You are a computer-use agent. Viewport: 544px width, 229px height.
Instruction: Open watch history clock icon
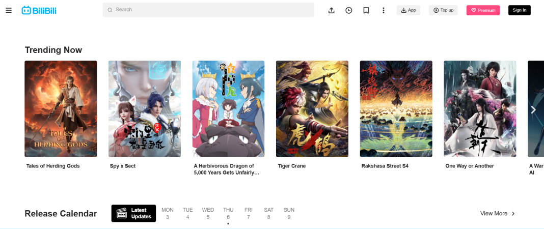[349, 10]
